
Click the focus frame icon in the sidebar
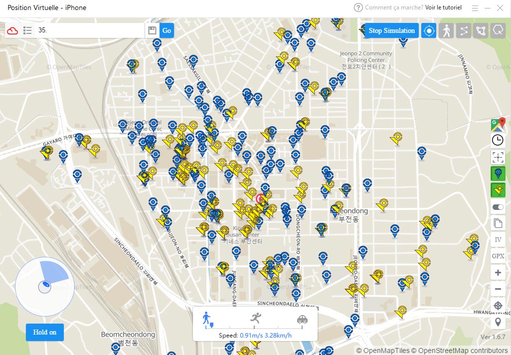498,157
